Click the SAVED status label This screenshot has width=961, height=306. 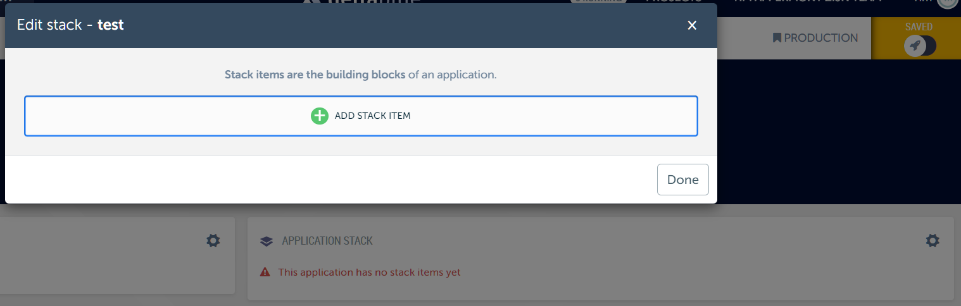click(920, 27)
